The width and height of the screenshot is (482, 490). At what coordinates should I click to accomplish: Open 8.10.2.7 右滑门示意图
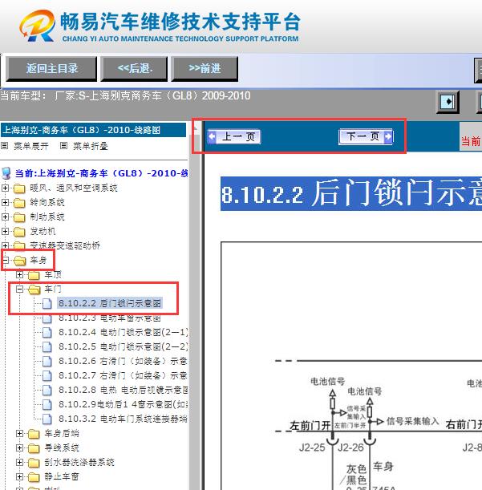124,375
